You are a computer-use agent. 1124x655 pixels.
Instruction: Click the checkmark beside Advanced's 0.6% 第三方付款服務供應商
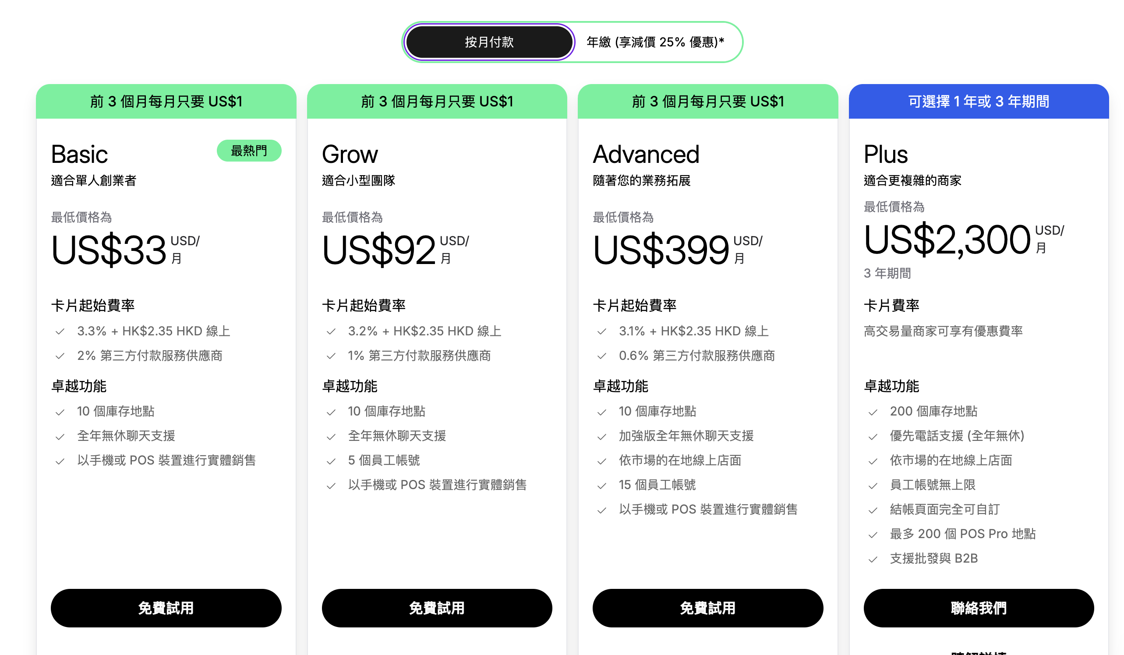(x=602, y=356)
